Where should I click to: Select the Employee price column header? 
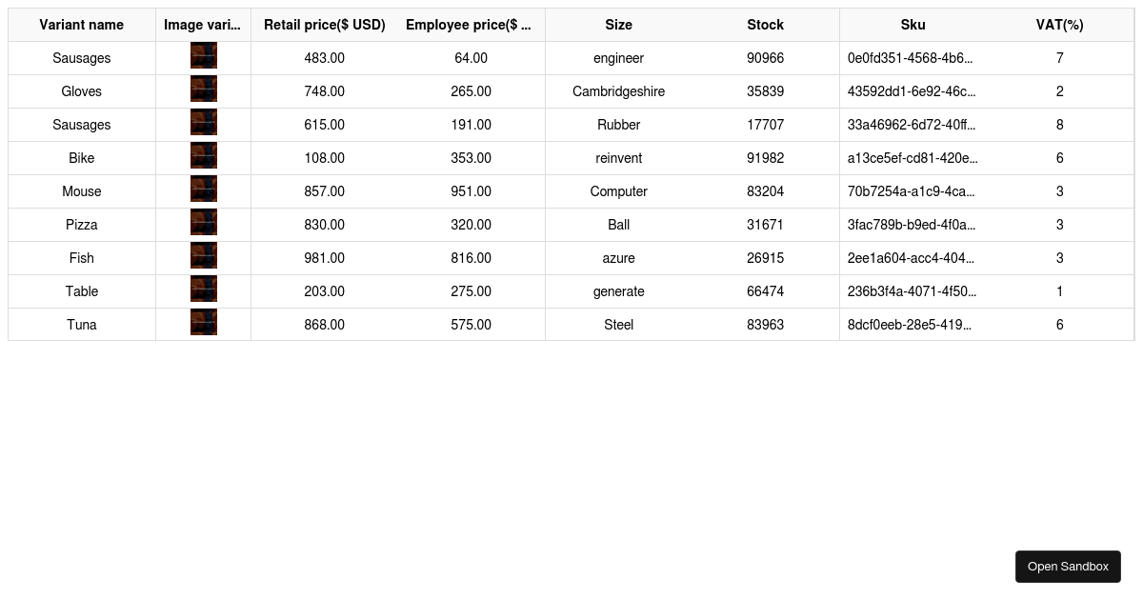(471, 25)
